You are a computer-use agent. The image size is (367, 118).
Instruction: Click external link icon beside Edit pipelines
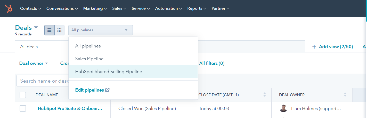107,90
